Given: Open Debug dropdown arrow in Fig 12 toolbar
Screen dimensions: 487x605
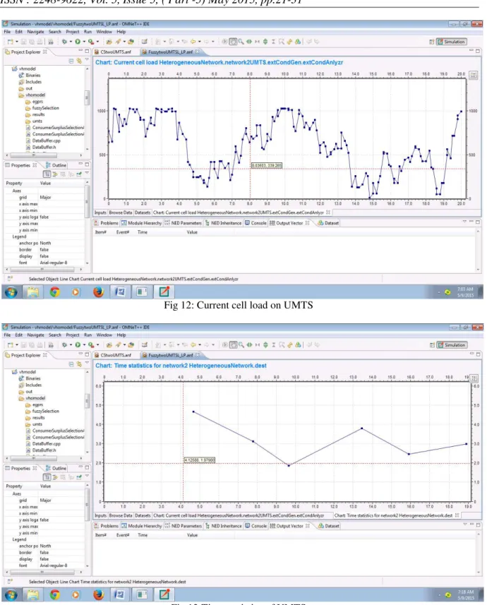Looking at the screenshot, I should coord(71,42).
